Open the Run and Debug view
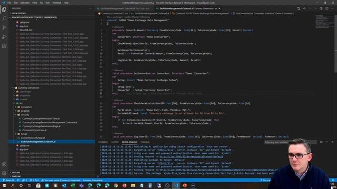 [x=4, y=37]
